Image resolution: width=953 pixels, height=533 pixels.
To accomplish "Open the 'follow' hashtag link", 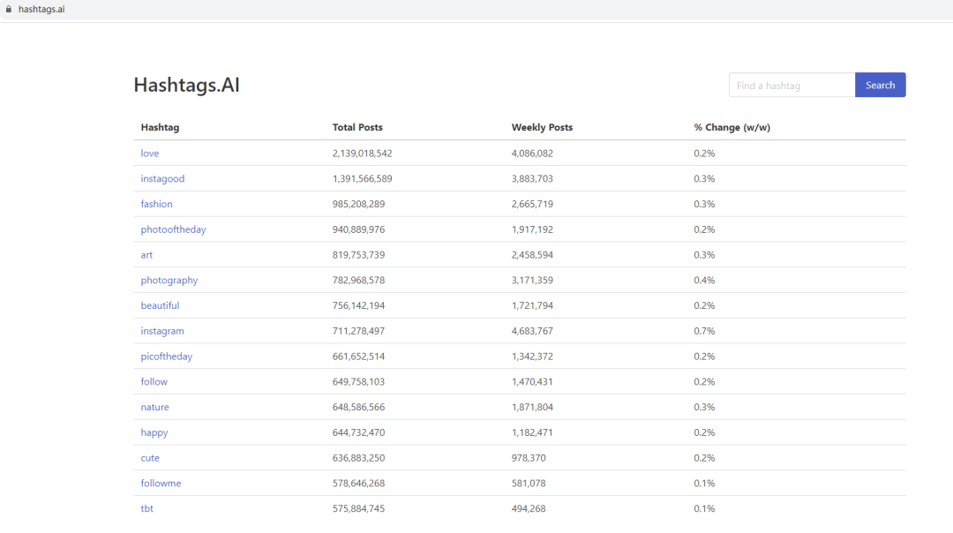I will [x=154, y=382].
